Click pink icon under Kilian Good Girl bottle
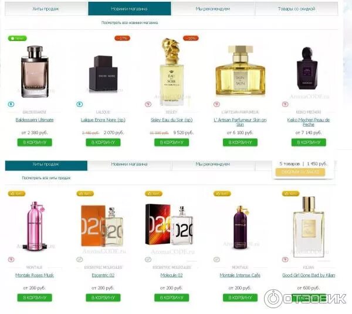The image size is (352, 314). (285, 260)
